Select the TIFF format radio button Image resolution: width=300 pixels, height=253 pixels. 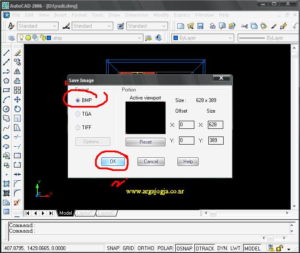pos(78,128)
